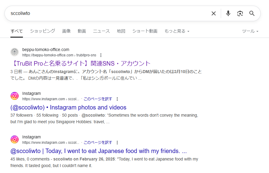The image size is (269, 173).
Task: Open options menu for Instagram photos and videos result
Action: point(117,99)
